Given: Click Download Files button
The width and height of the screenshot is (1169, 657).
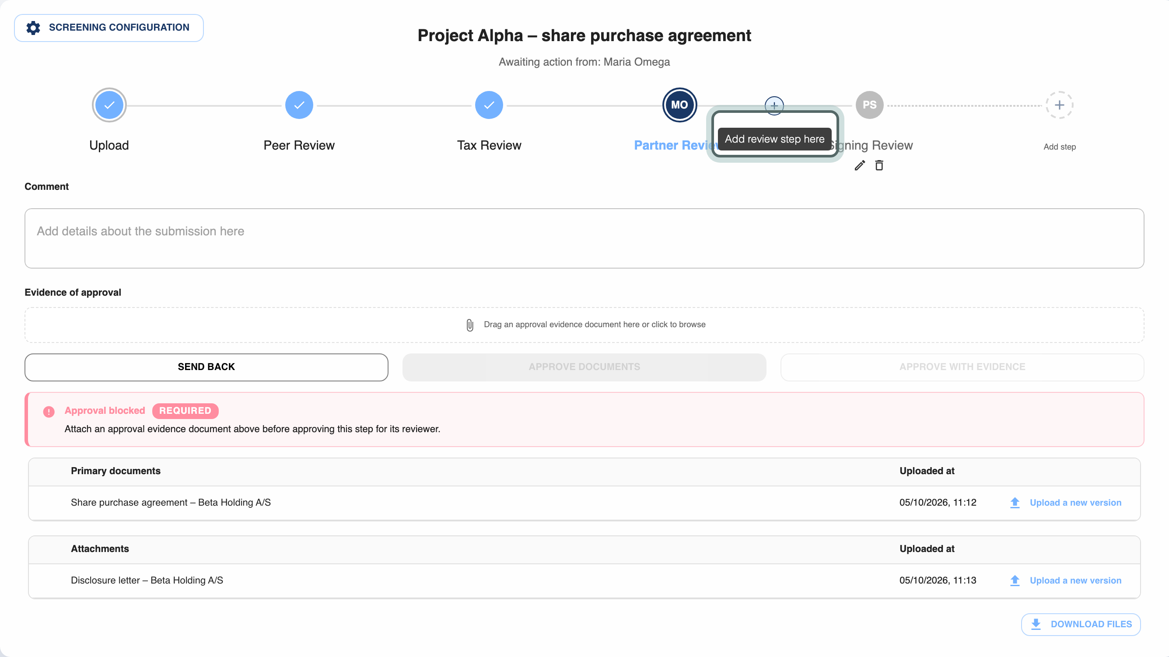Looking at the screenshot, I should point(1081,624).
